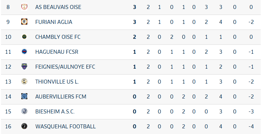Click bold points value for Chambly Oise
Viewport: 261px width, 134px height.
[x=134, y=37]
